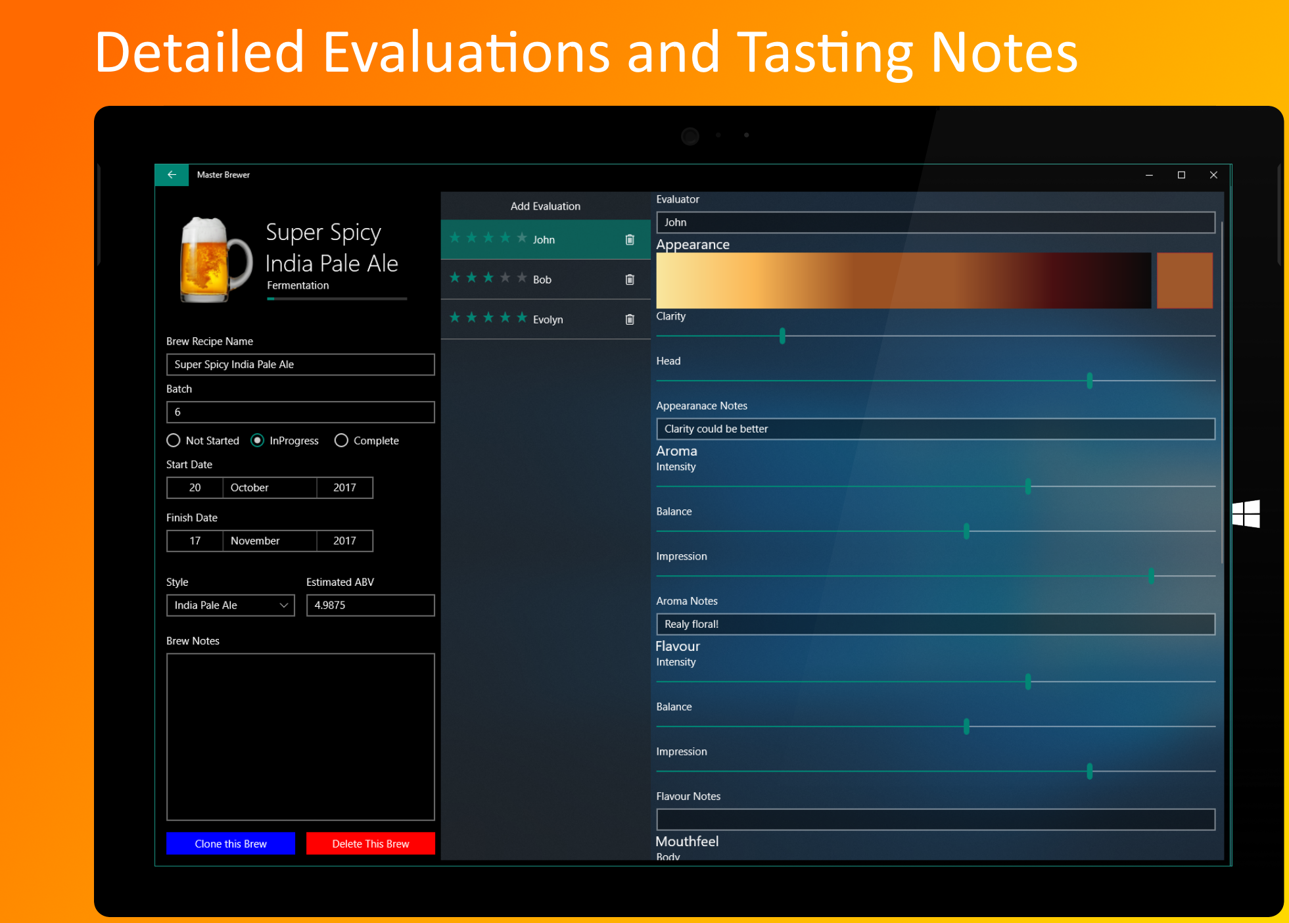Click the Clone this Brew button

(230, 843)
